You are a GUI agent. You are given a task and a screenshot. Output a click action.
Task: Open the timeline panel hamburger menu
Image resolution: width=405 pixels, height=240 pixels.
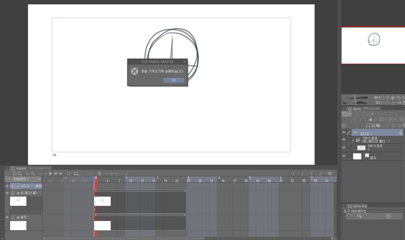[x=7, y=168]
